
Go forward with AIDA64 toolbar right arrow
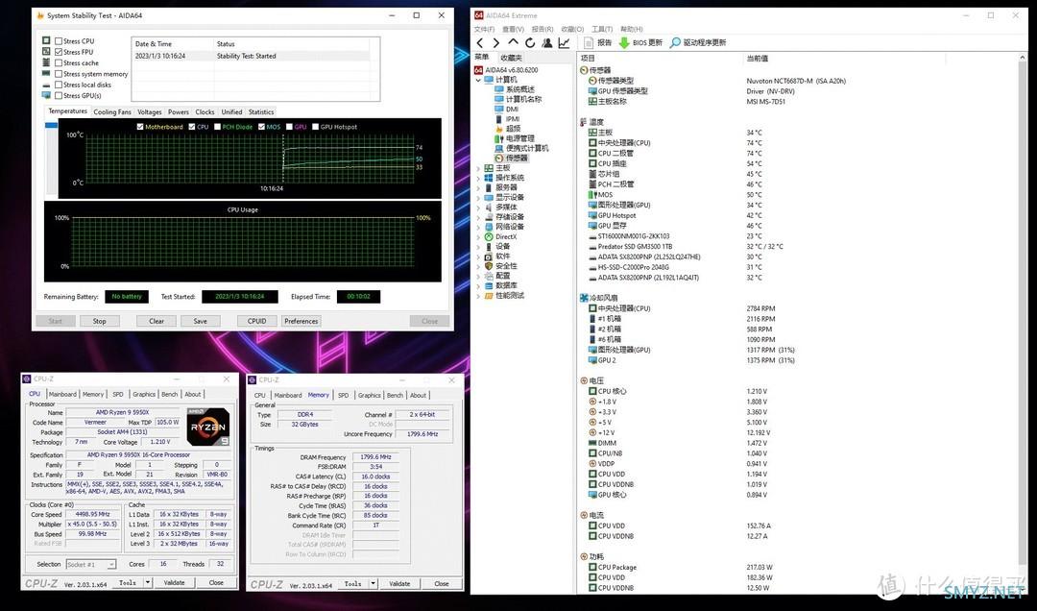coord(496,43)
